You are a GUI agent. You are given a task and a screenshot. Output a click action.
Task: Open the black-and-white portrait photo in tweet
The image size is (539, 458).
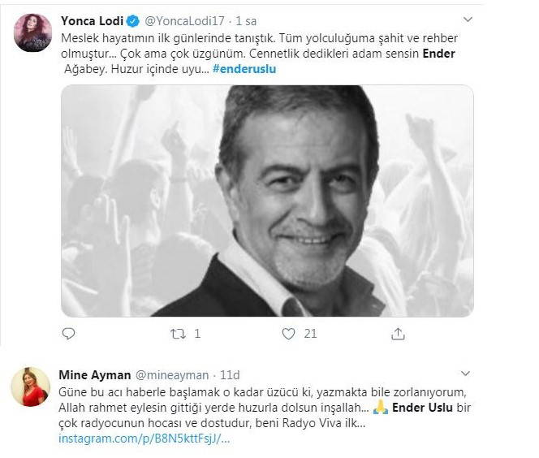267,201
